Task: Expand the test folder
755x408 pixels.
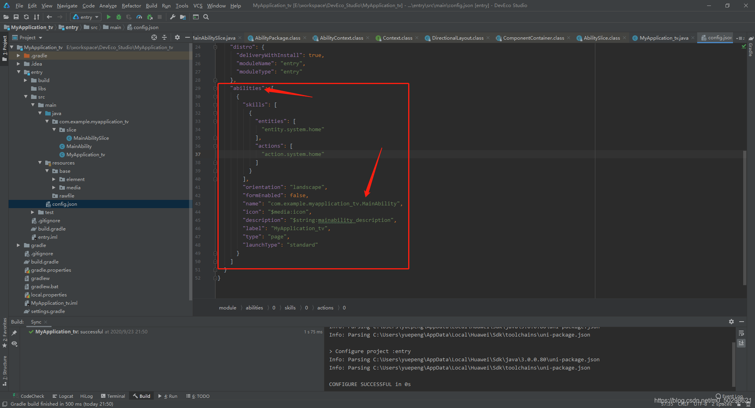Action: 33,212
